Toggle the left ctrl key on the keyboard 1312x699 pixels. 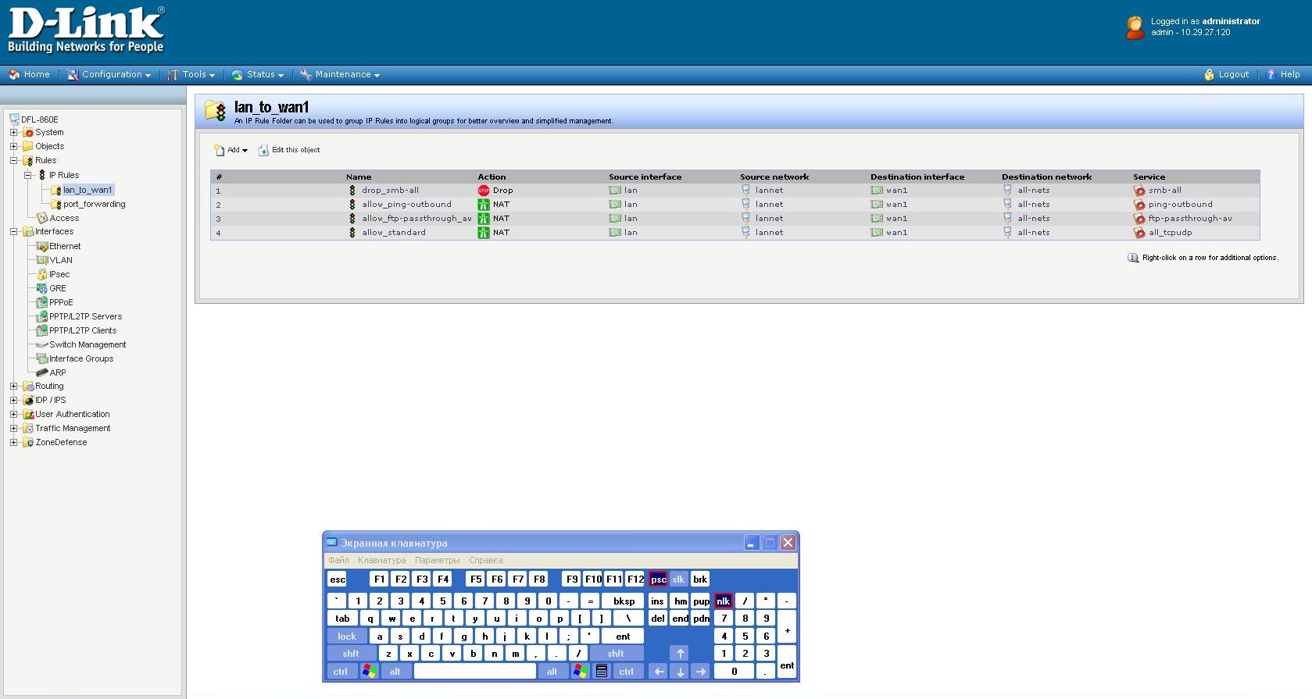(341, 671)
